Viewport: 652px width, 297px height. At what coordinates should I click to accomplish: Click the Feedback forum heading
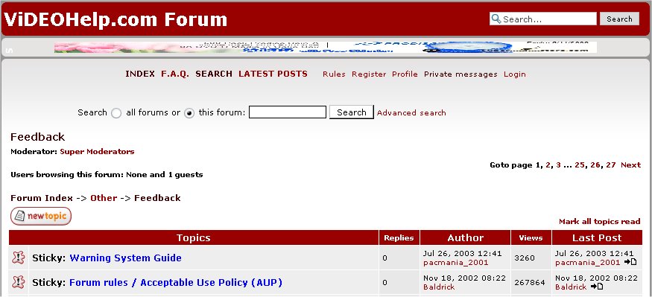tap(37, 137)
